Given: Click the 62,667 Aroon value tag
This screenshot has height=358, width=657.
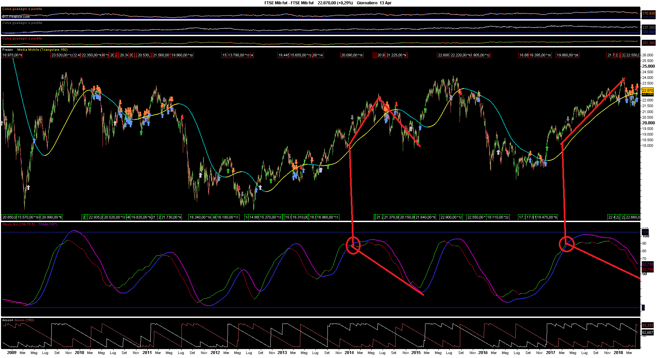Looking at the screenshot, I should coord(647,332).
